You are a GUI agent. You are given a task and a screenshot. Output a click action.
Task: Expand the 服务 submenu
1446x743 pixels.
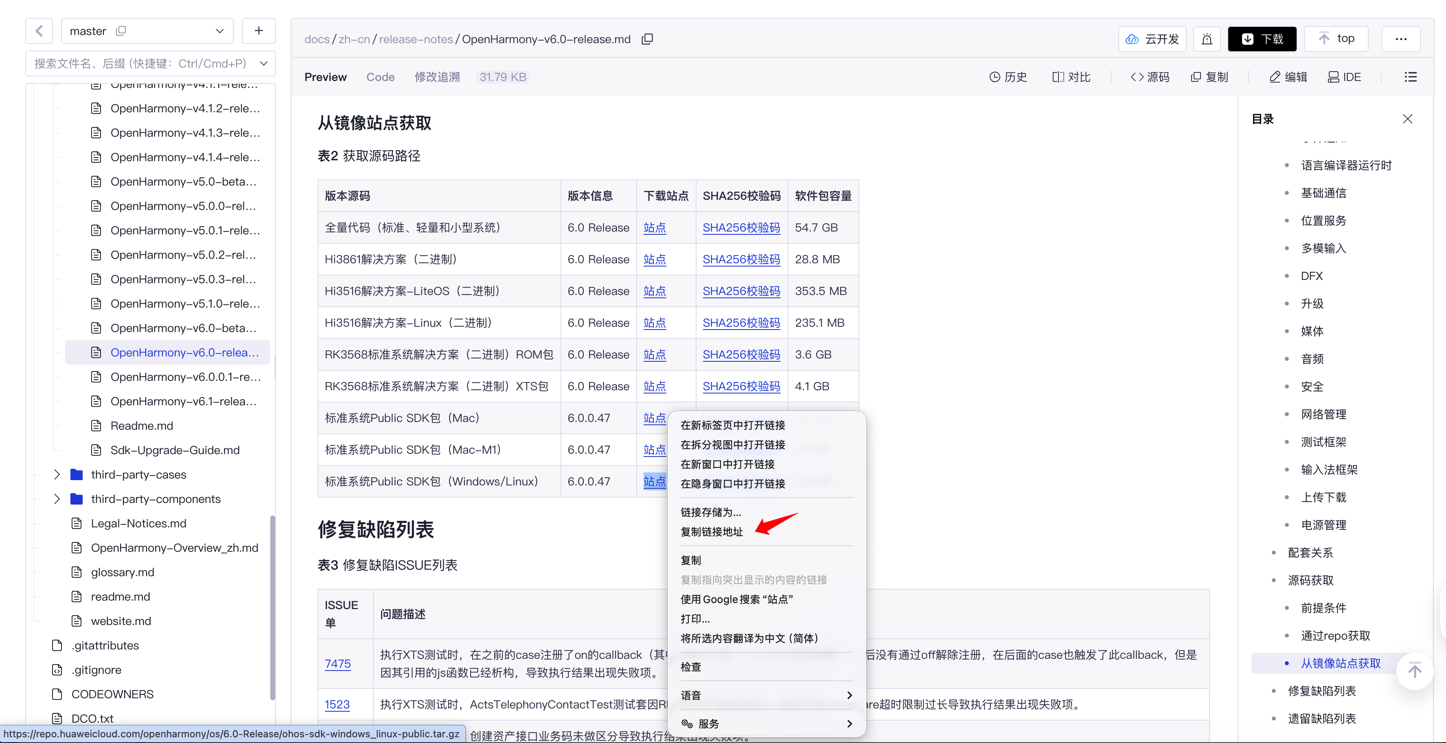(x=767, y=724)
